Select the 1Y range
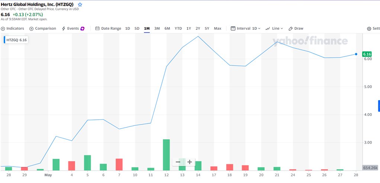380x183 pixels. point(189,28)
